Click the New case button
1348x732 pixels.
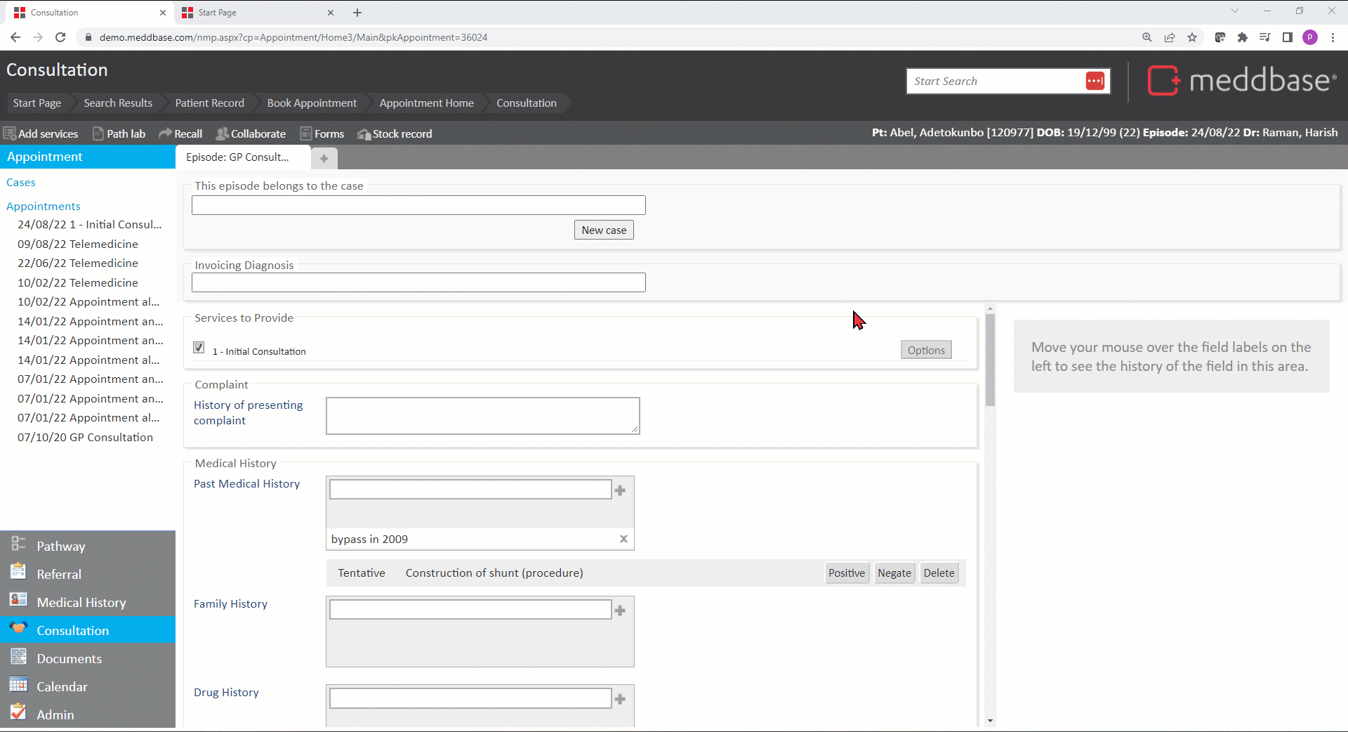[603, 230]
